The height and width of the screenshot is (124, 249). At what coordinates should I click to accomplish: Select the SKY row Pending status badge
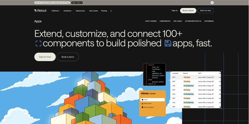(x=187, y=77)
